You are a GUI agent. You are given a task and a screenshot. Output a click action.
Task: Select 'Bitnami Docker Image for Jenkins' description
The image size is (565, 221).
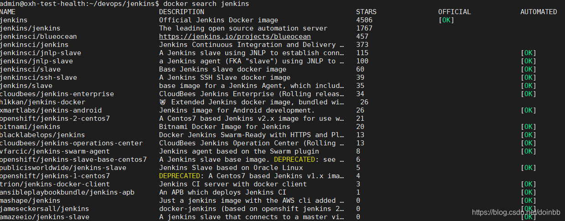point(225,127)
